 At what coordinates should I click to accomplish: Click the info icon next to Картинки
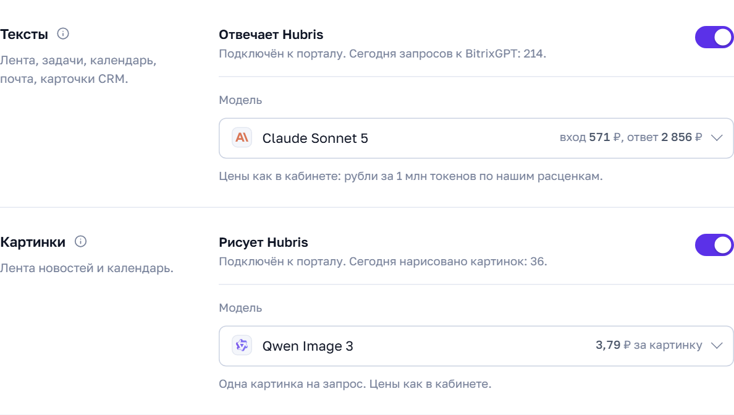click(x=80, y=242)
